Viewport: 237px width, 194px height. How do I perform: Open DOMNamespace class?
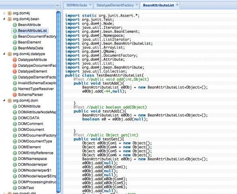tap(32, 159)
